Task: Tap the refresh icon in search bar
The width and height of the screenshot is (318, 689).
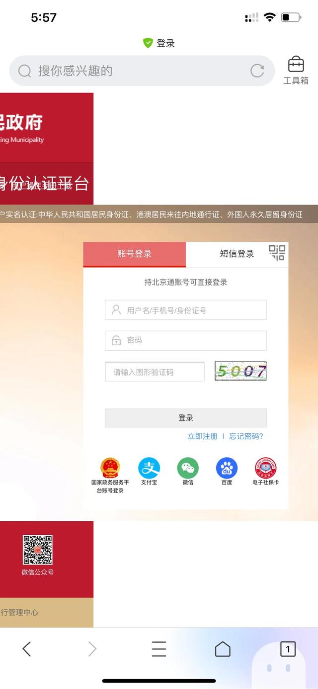Action: pyautogui.click(x=257, y=71)
